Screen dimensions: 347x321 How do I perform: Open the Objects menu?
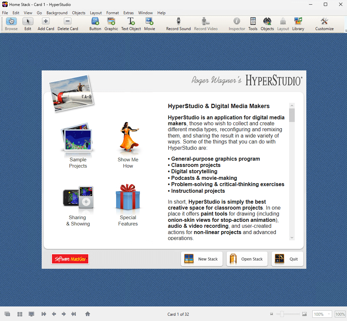(x=78, y=13)
